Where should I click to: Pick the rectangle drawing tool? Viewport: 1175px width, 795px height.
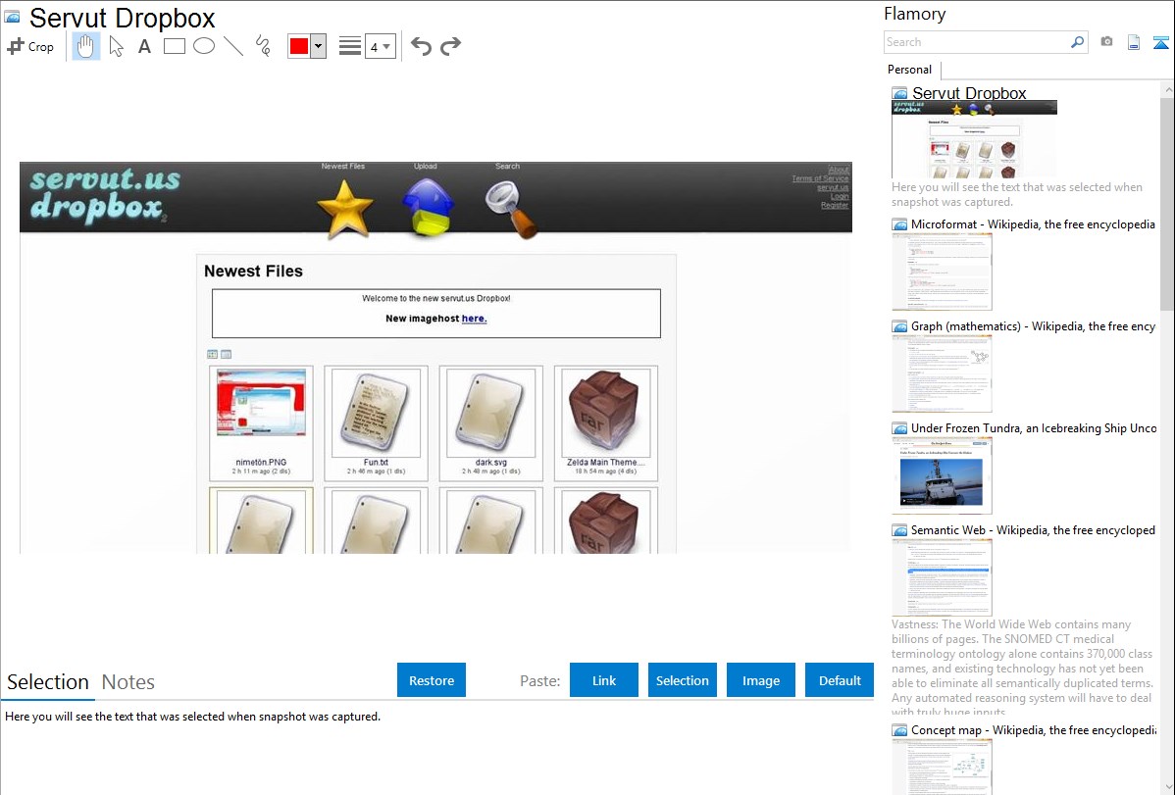click(174, 46)
